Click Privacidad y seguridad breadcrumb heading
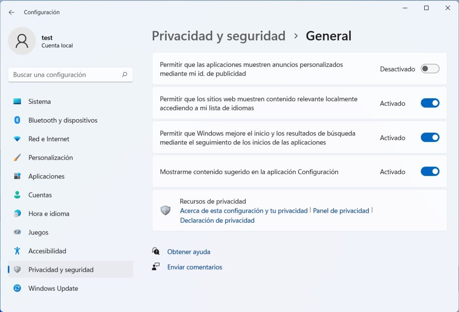The width and height of the screenshot is (459, 312). coord(218,36)
